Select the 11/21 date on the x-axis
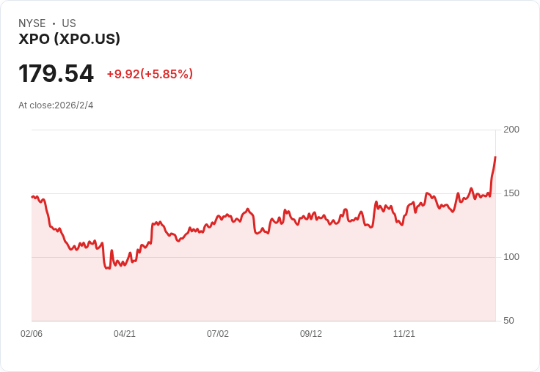Image resolution: width=540 pixels, height=372 pixels. pyautogui.click(x=404, y=334)
